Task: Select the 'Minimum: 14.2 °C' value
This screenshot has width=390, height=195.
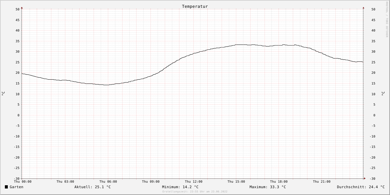Action: point(180,187)
